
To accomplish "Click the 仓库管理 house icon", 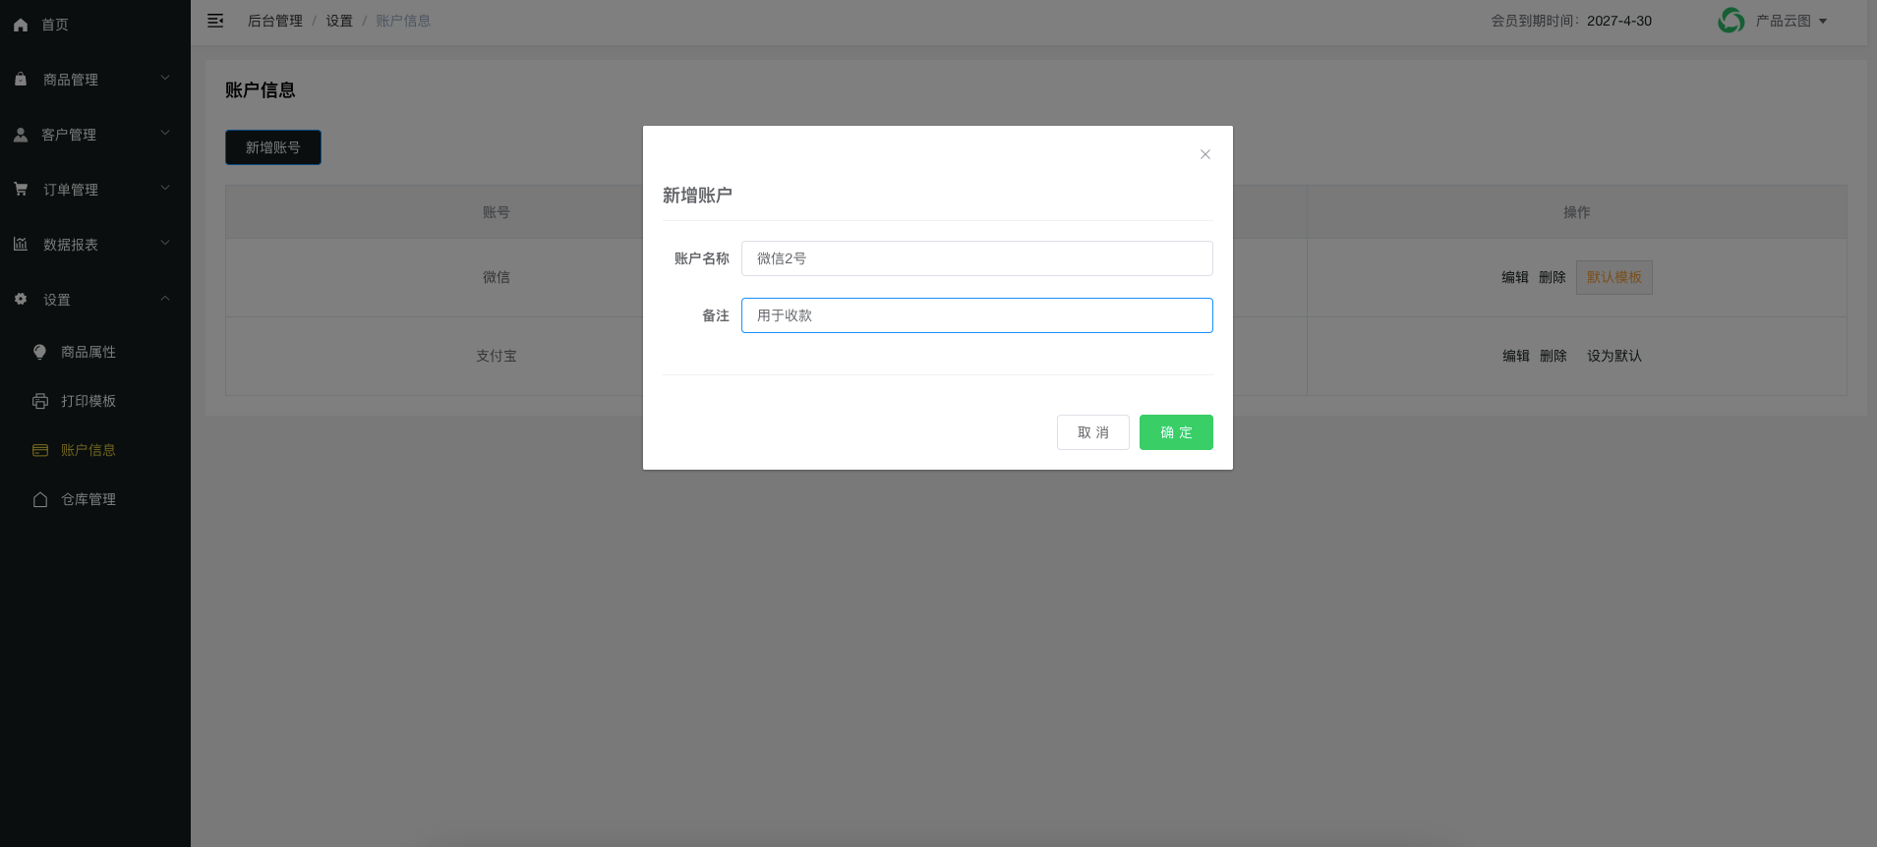I will 40,499.
